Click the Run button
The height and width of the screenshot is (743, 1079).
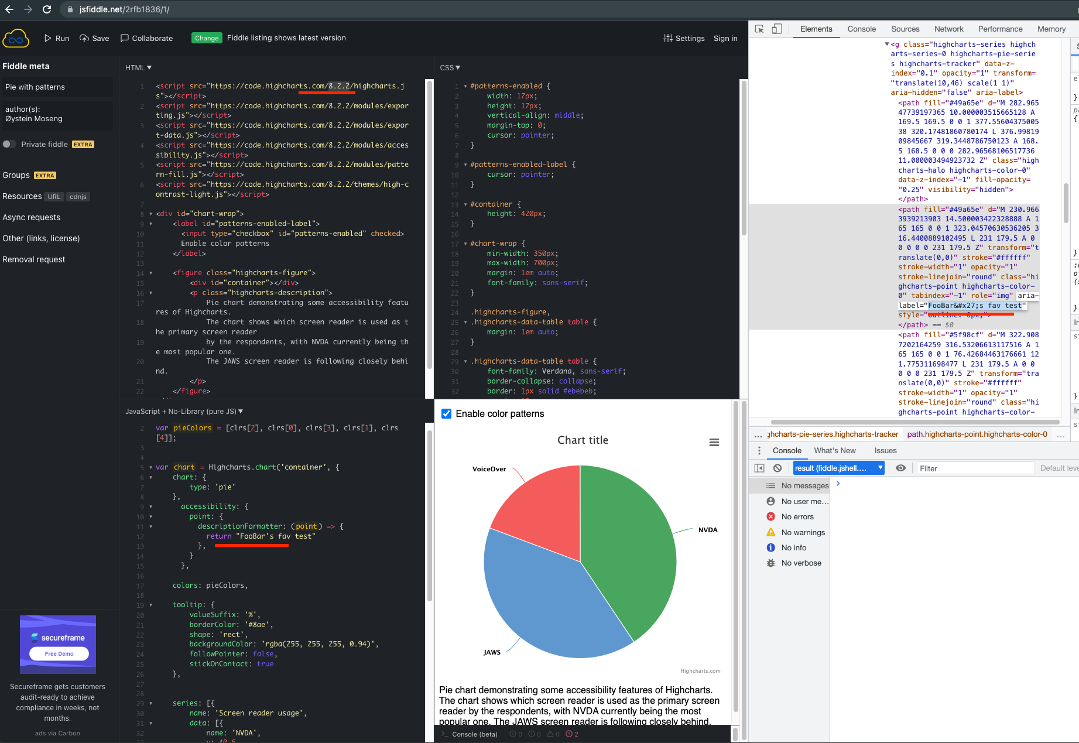57,38
